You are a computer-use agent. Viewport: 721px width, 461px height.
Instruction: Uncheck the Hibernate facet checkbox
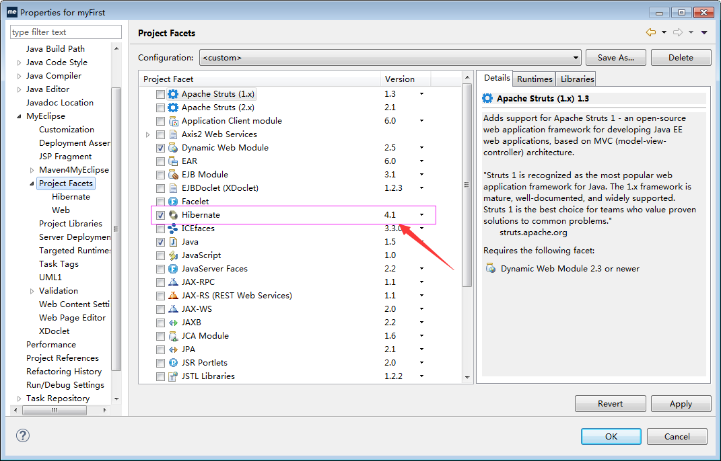point(160,215)
